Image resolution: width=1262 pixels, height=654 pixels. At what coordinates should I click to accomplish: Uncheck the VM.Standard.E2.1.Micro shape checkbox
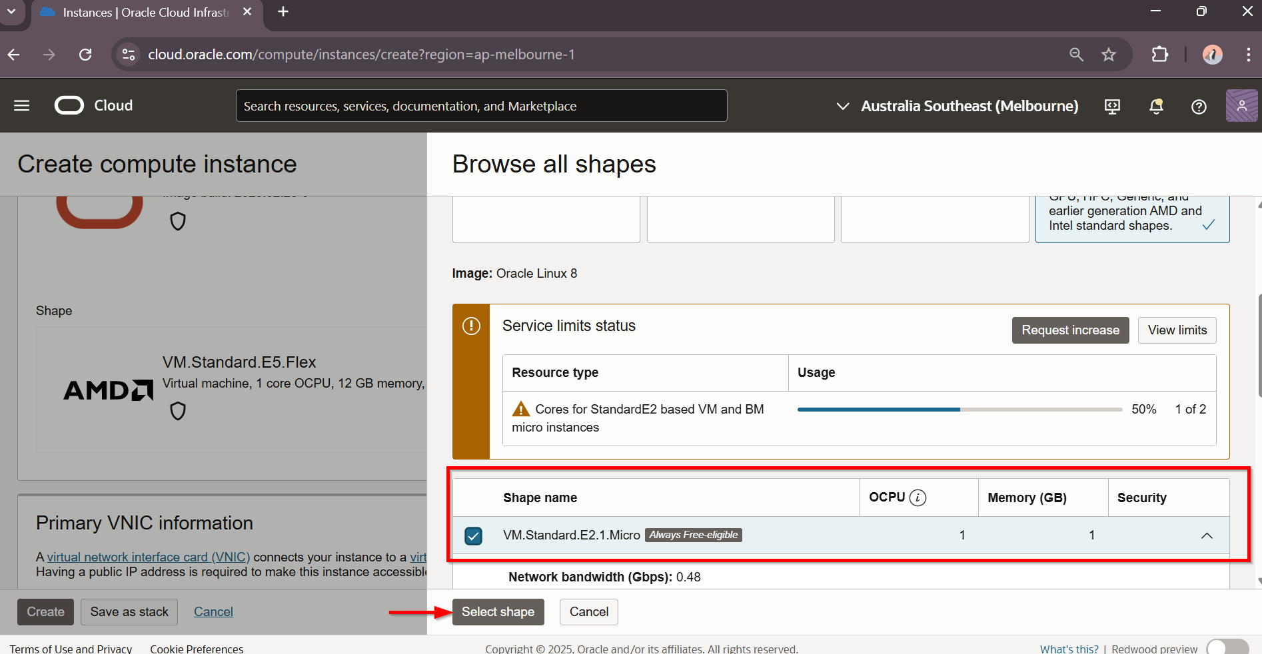[x=473, y=535]
